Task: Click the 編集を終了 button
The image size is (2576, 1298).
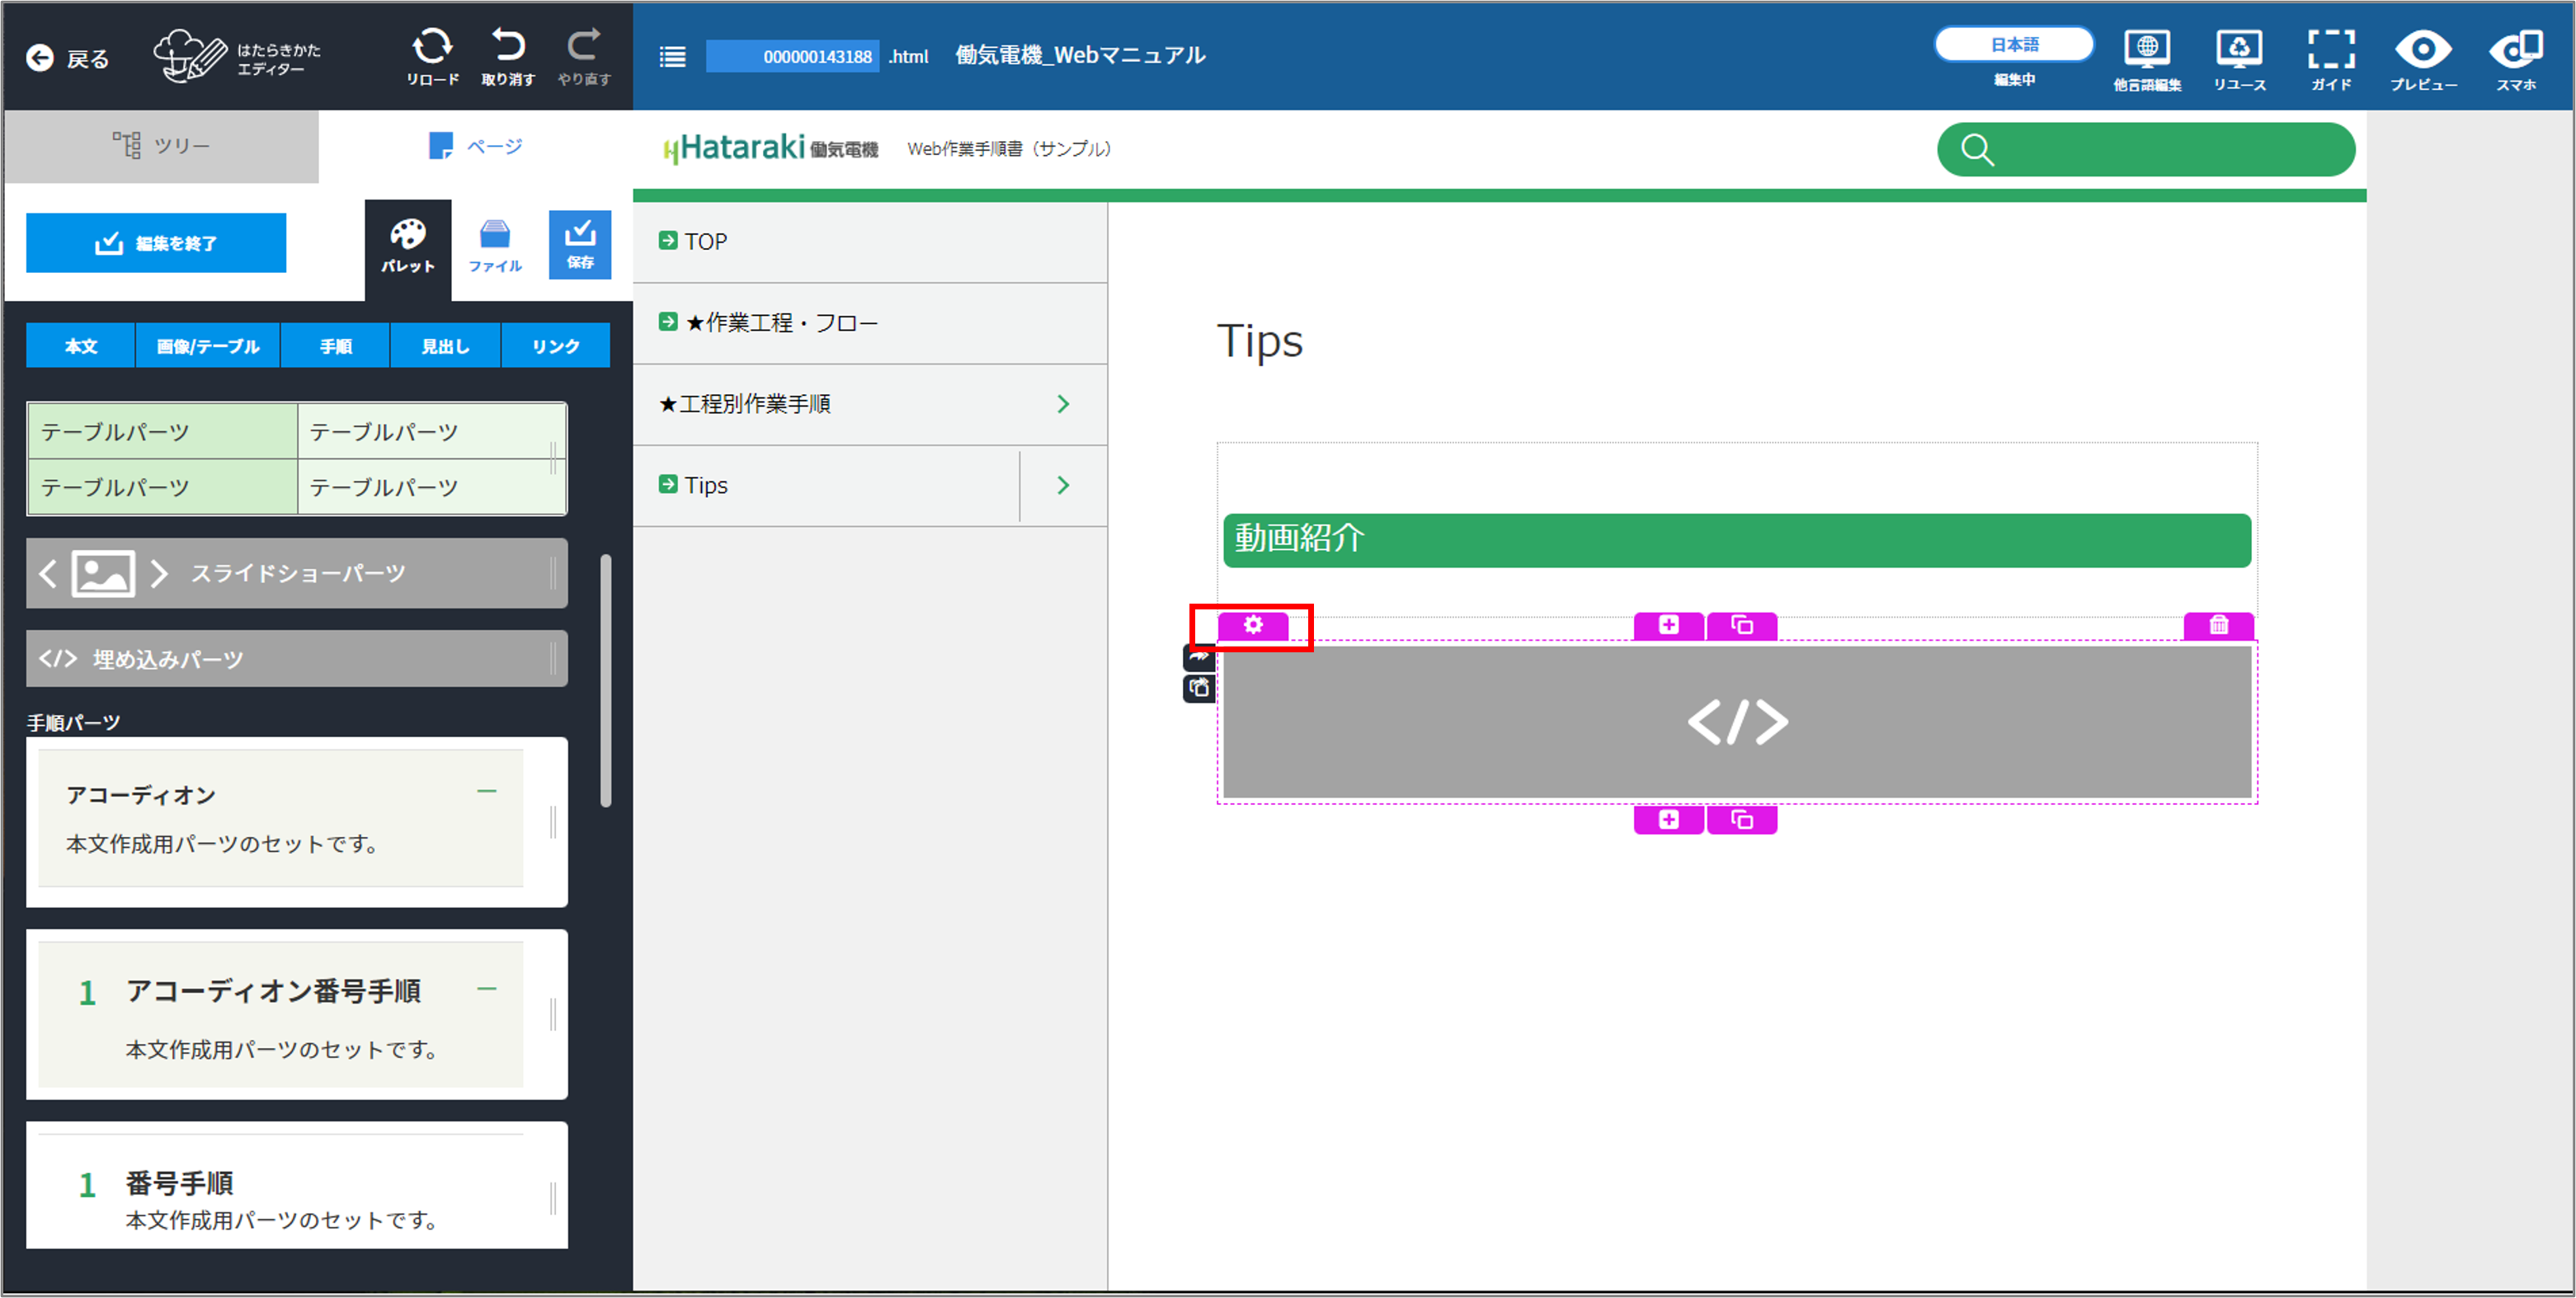Action: [156, 243]
